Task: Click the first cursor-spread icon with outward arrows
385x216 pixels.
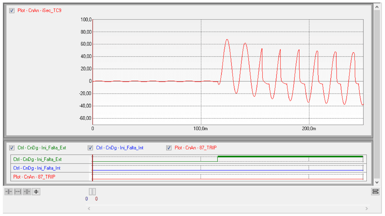Action: pos(9,192)
